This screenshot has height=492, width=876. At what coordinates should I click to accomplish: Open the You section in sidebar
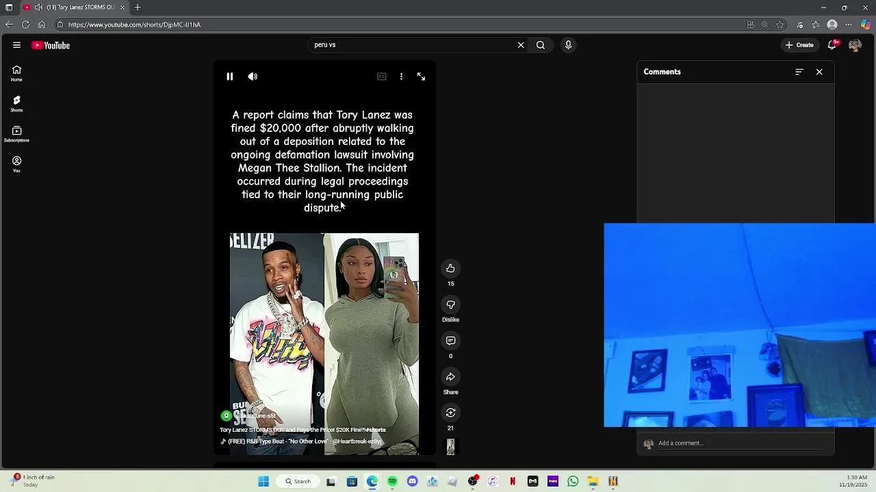(16, 164)
